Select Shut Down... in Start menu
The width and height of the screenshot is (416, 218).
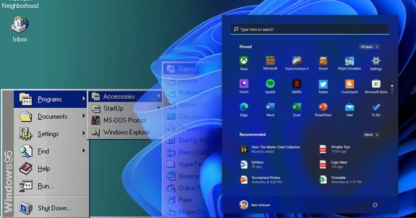(50, 208)
